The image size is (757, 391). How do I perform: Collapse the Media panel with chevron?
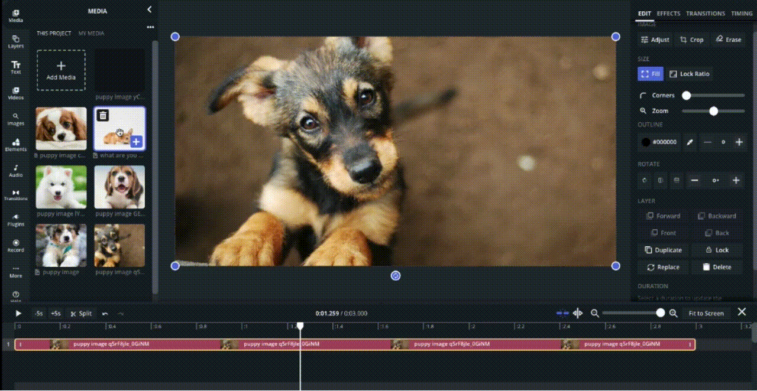click(x=150, y=9)
